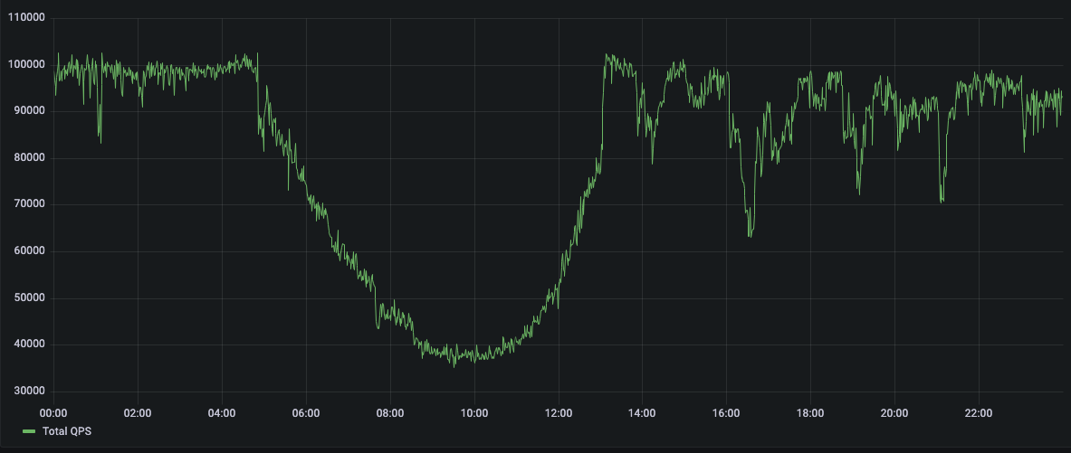Click the 00:00 time axis label
Screen dimensions: 1071x453
[54, 412]
